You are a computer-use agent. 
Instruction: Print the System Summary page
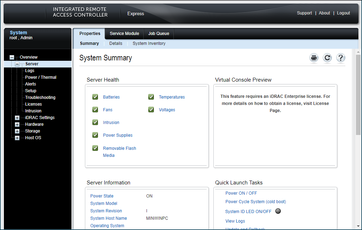point(314,58)
